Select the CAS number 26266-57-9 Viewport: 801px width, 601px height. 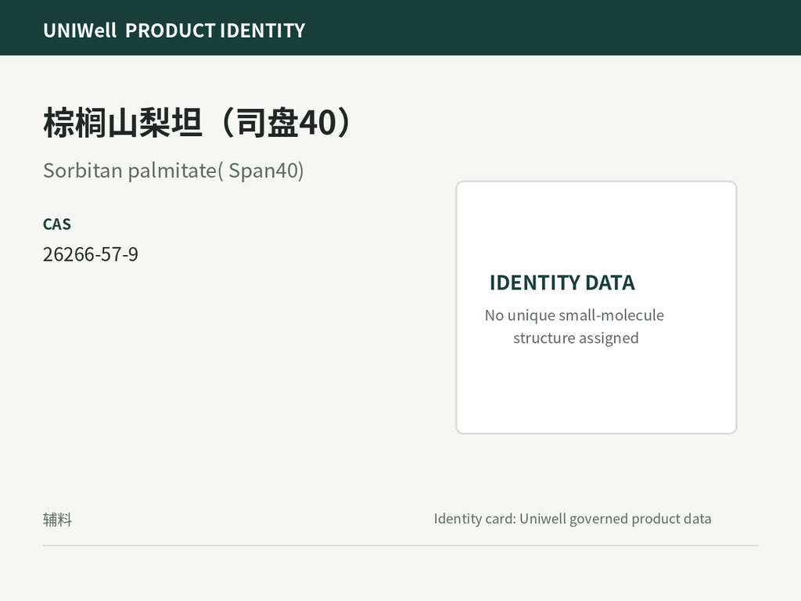click(91, 254)
